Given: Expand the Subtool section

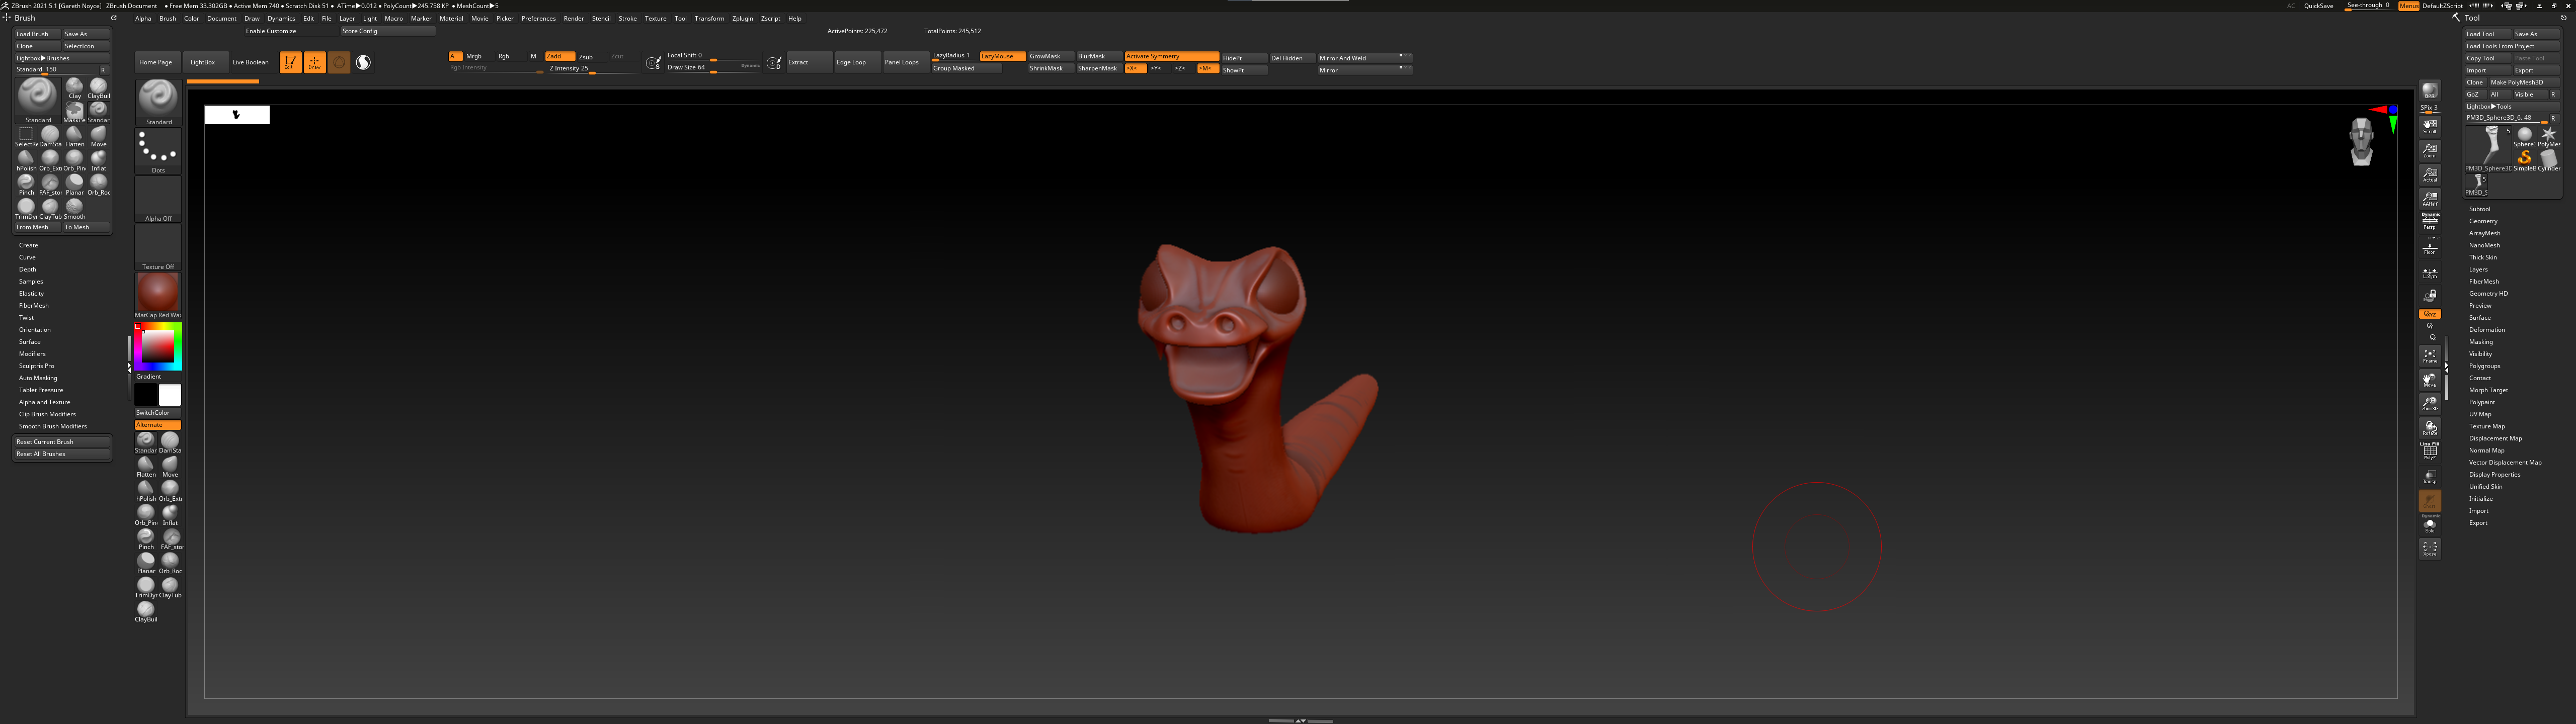Looking at the screenshot, I should click(2479, 209).
